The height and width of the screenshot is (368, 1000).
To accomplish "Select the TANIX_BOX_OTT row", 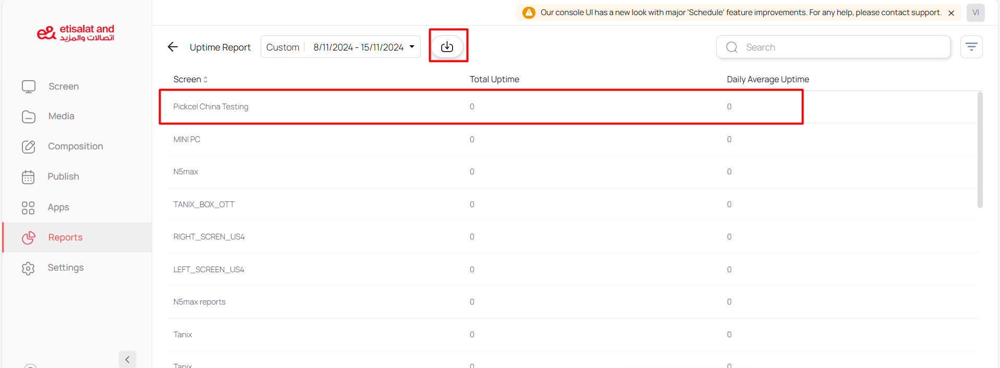I will click(x=204, y=205).
